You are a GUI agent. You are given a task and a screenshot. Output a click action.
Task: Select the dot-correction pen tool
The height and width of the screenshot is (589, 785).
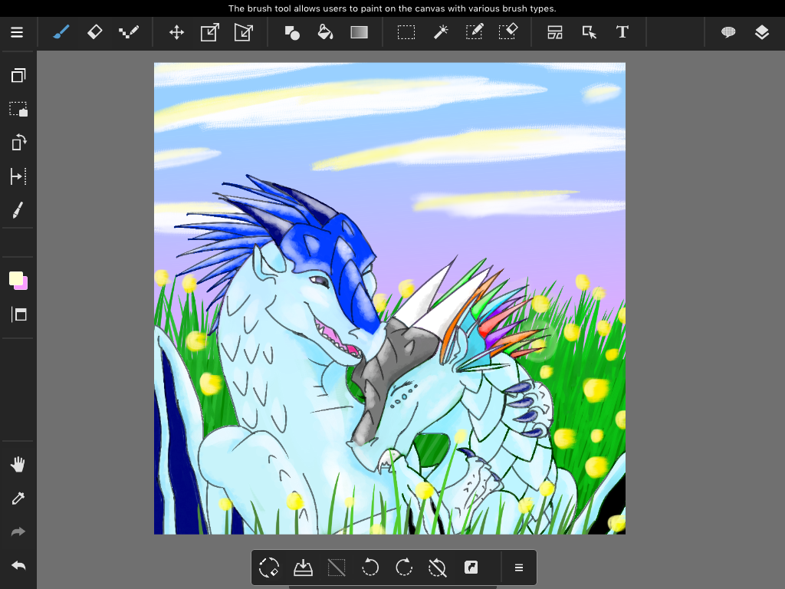click(x=129, y=32)
